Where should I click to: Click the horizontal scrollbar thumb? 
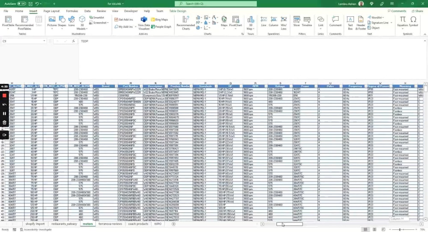click(x=290, y=224)
